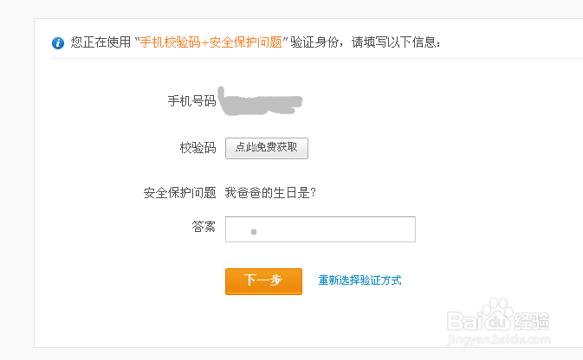Screen dimensions: 583x360
Task: Click the 验证身份，请填写以下信息 header text
Action: (x=365, y=42)
